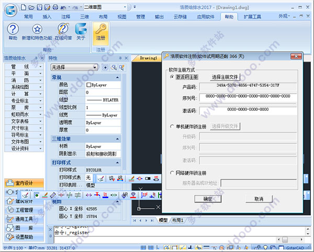
Task: Open the 外观 appearance menu
Action: tap(284, 16)
